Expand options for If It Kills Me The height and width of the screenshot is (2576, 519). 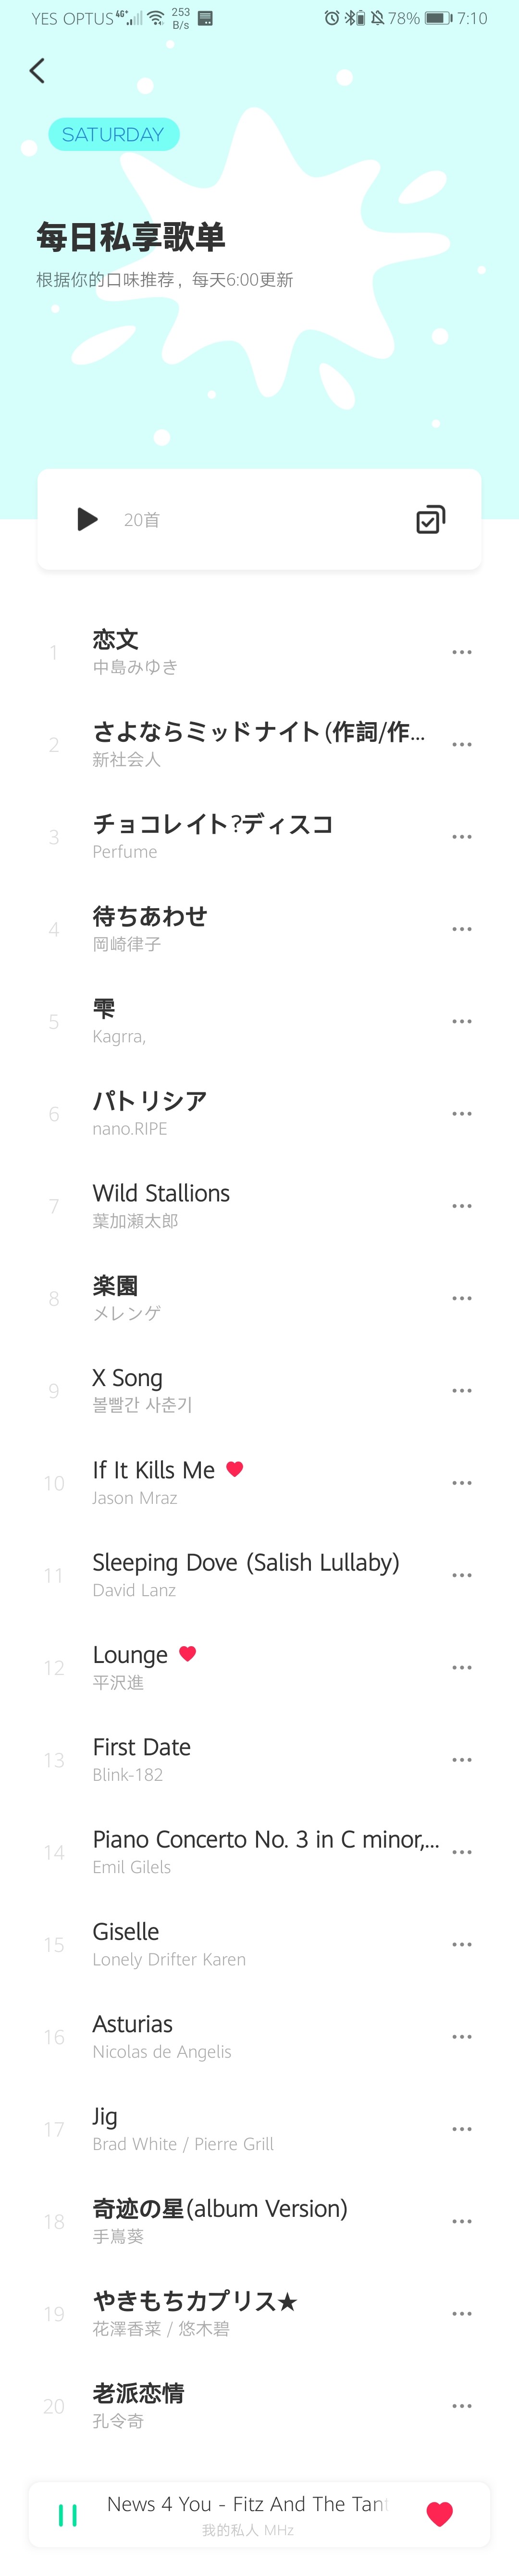(x=461, y=1483)
